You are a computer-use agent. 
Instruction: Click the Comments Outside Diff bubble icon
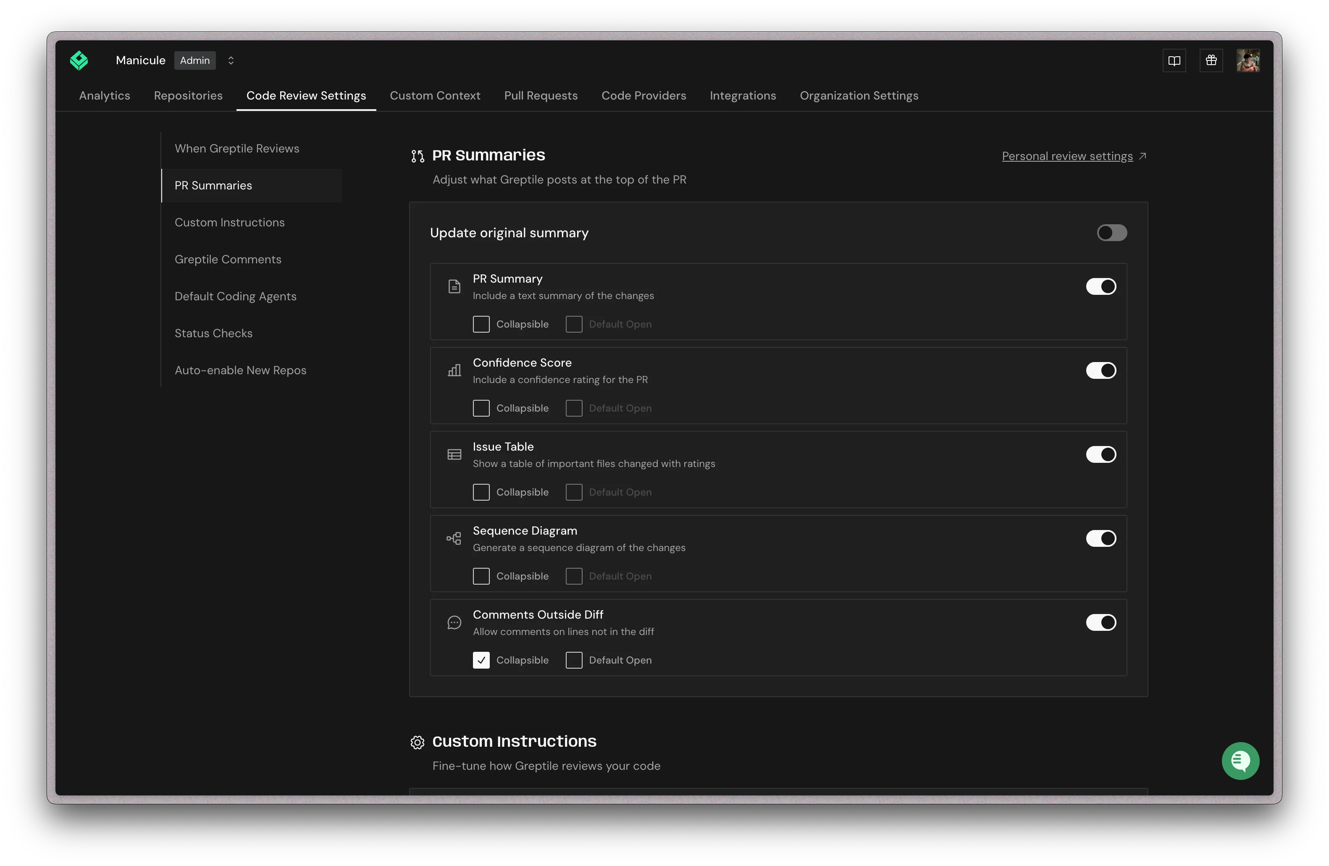pos(454,622)
